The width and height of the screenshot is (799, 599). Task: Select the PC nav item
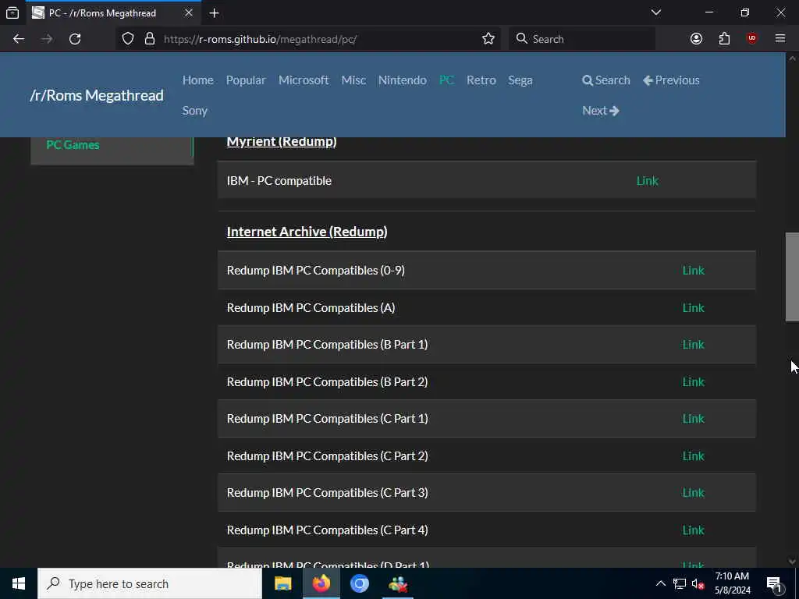click(x=446, y=80)
